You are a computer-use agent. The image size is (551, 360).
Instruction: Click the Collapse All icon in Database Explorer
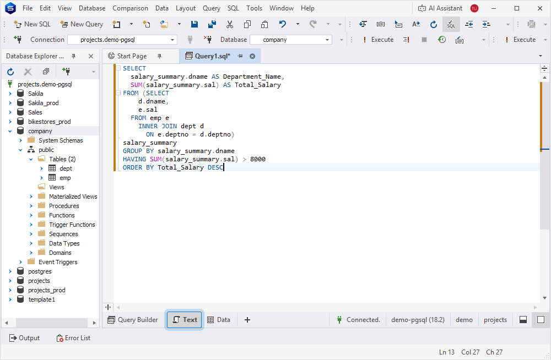(x=46, y=72)
